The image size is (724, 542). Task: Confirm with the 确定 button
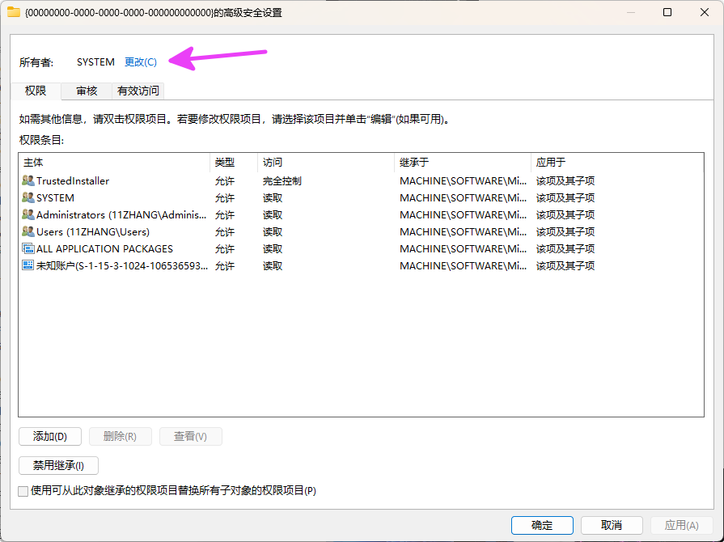pyautogui.click(x=542, y=525)
